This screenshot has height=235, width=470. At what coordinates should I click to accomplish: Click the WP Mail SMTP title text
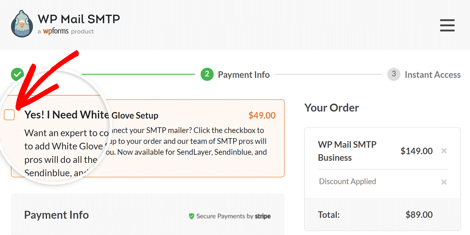point(78,19)
